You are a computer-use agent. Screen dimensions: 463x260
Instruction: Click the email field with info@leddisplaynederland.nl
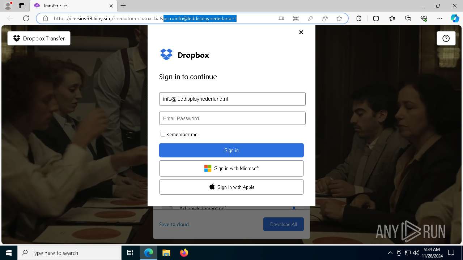[x=232, y=99]
